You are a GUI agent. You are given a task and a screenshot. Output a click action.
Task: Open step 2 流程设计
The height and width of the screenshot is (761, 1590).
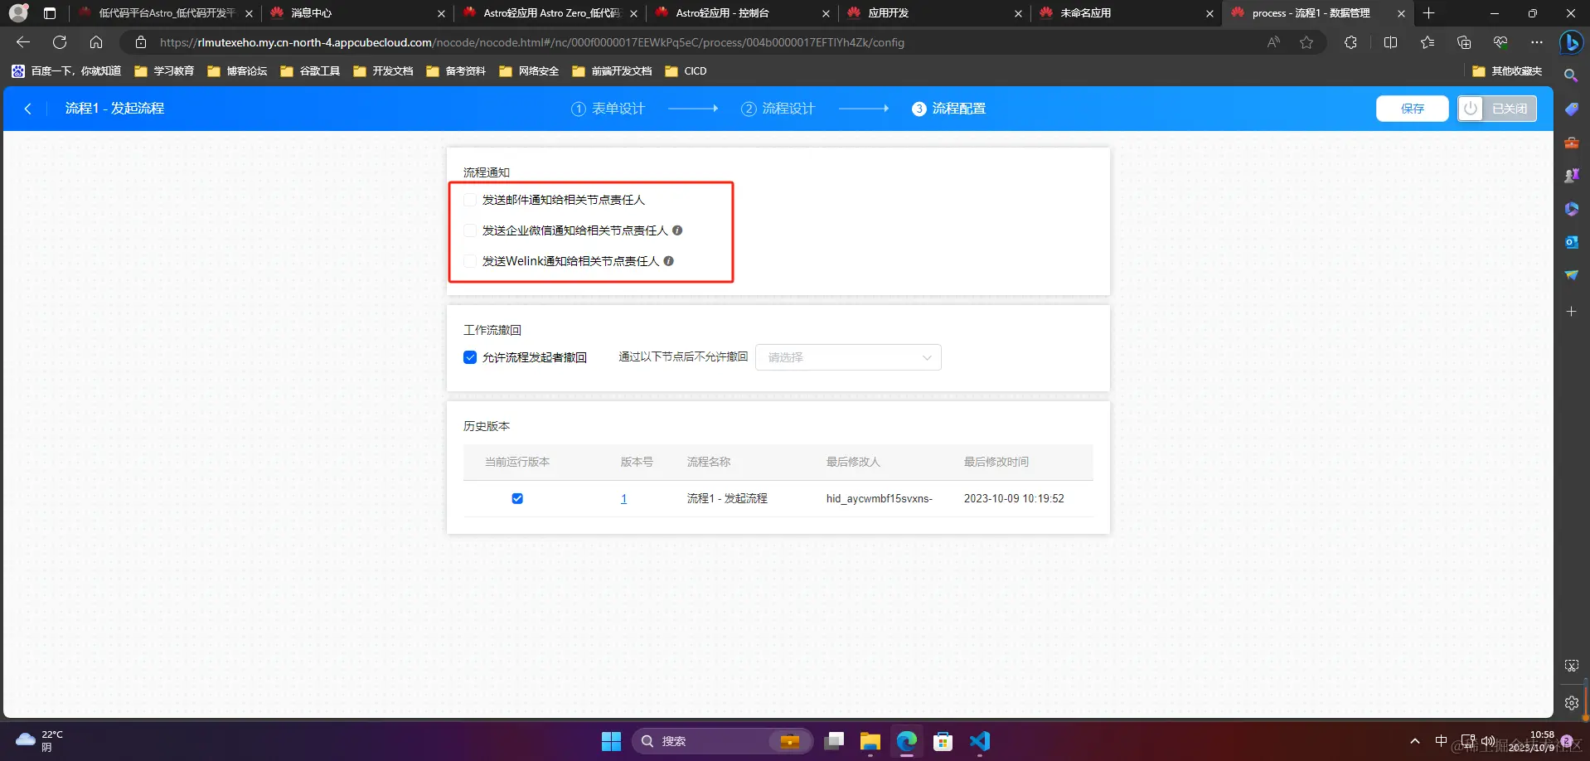point(778,109)
